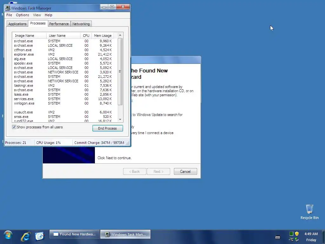Sort by the Mem Usage column header
Image resolution: width=325 pixels, height=244 pixels.
(103, 36)
